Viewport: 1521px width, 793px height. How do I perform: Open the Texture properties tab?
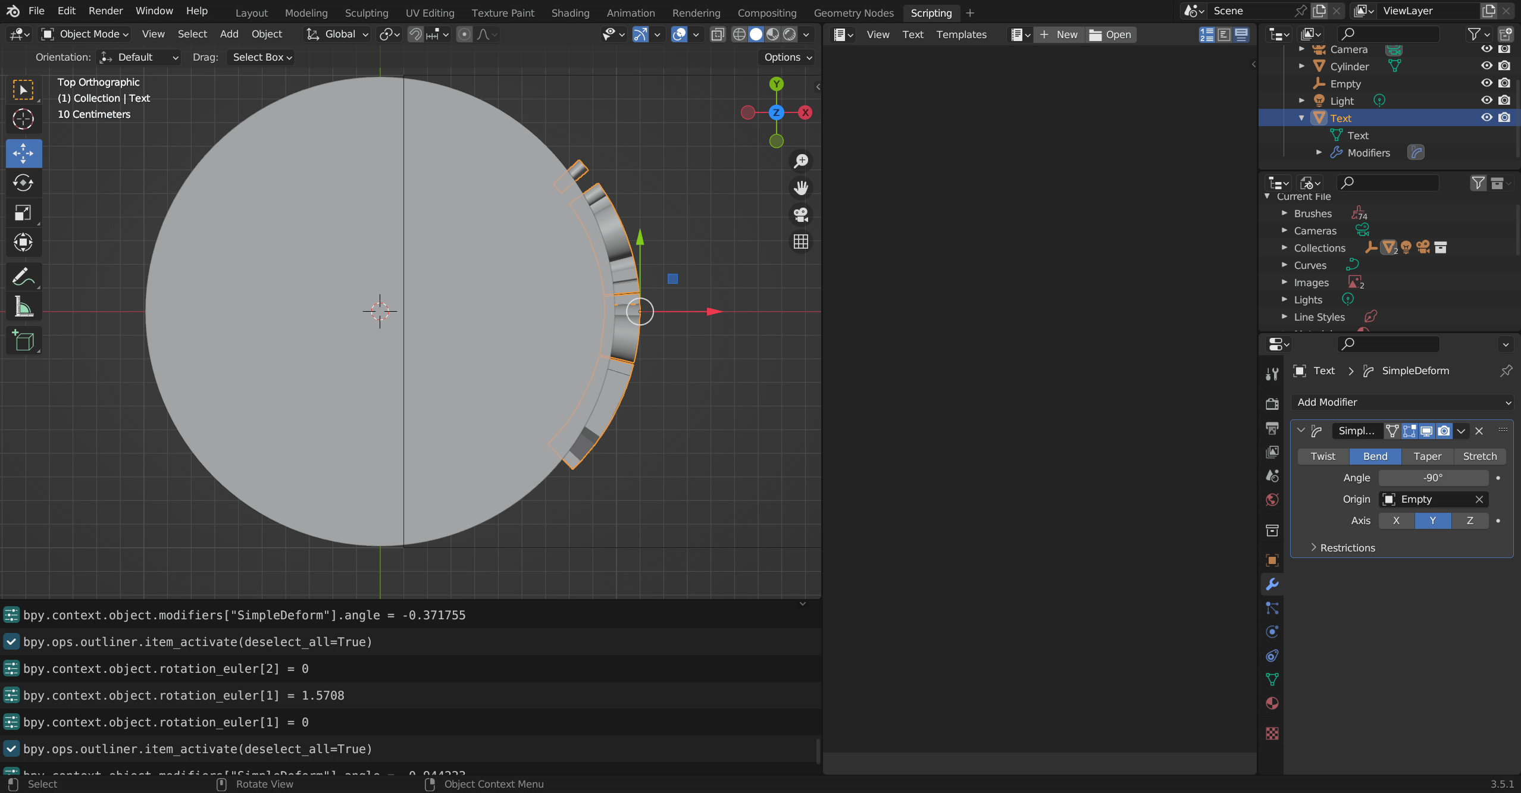[x=1272, y=734]
